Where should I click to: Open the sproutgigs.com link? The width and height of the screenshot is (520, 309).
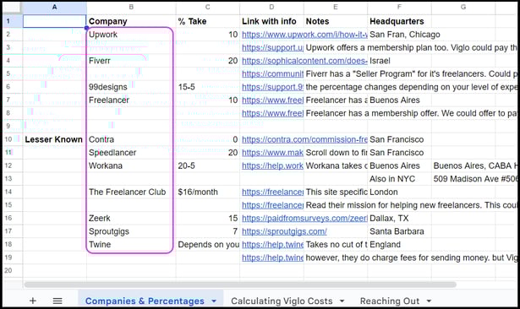click(284, 231)
